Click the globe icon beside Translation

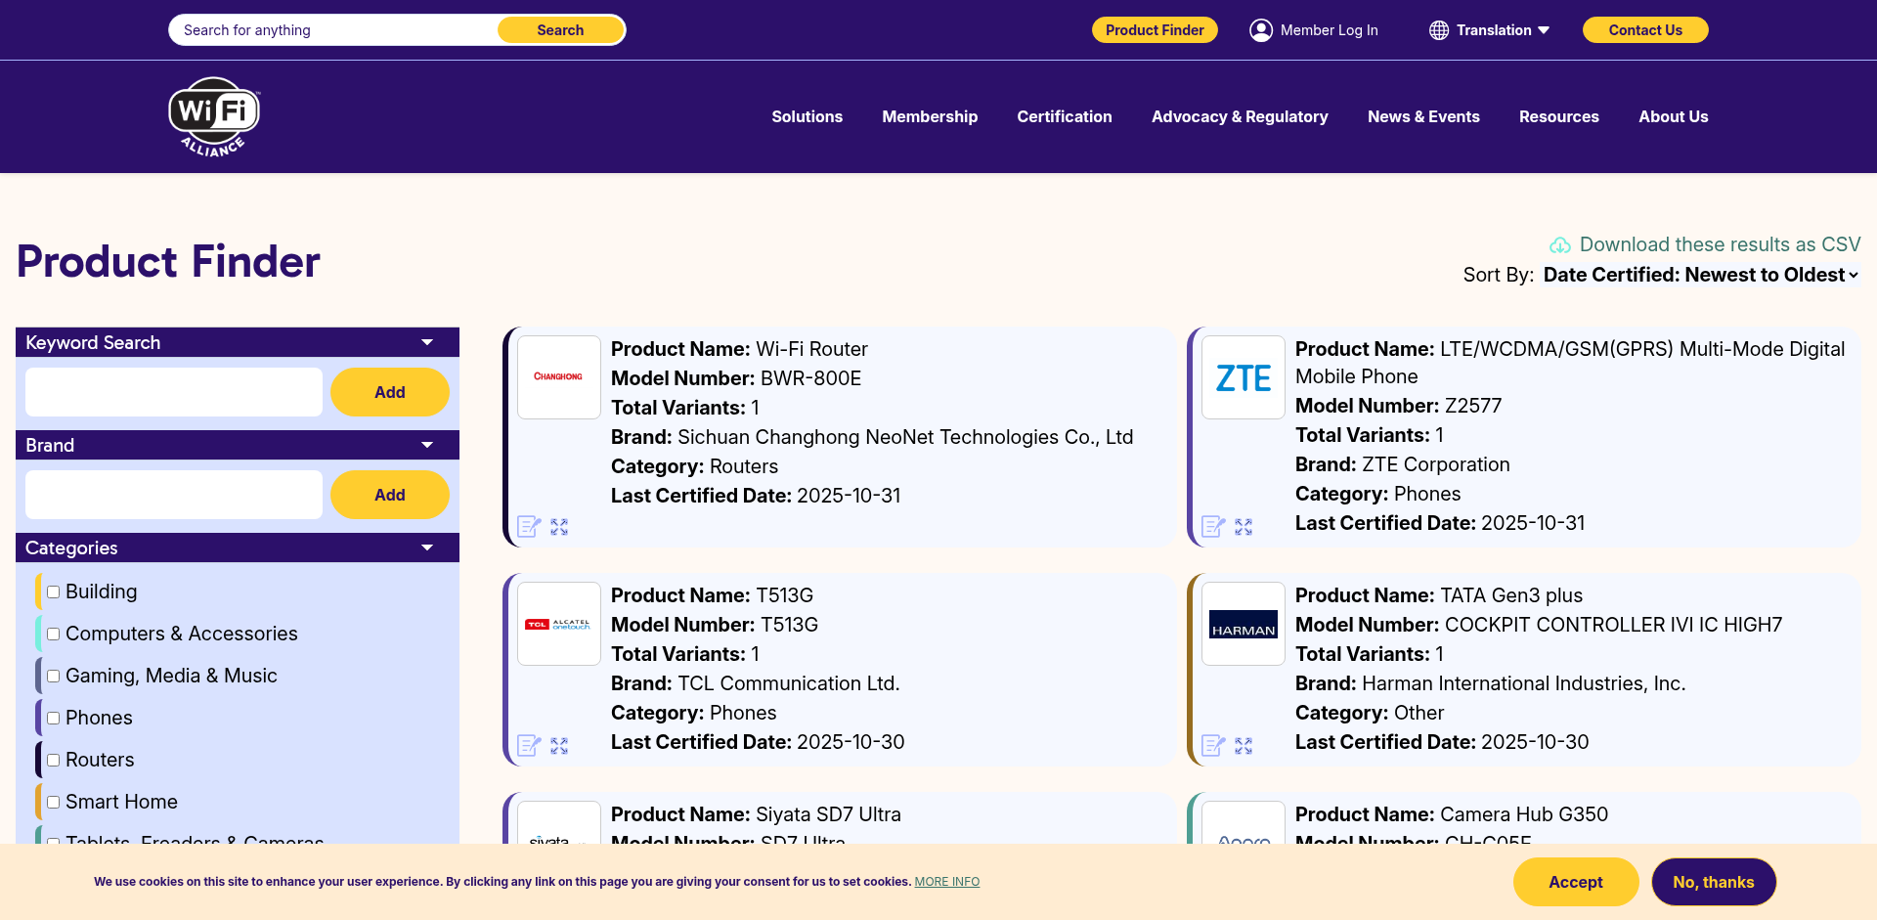(1439, 30)
